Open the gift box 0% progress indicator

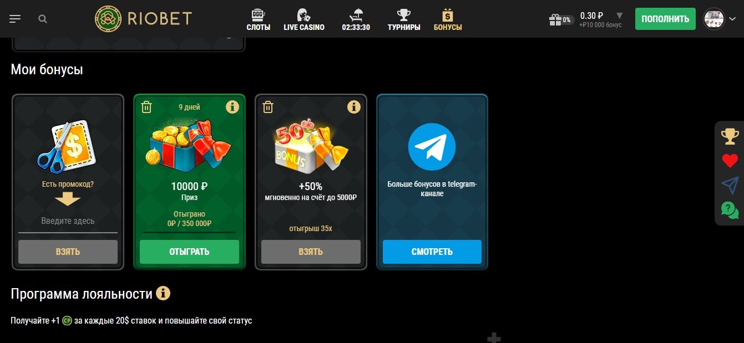pos(560,19)
